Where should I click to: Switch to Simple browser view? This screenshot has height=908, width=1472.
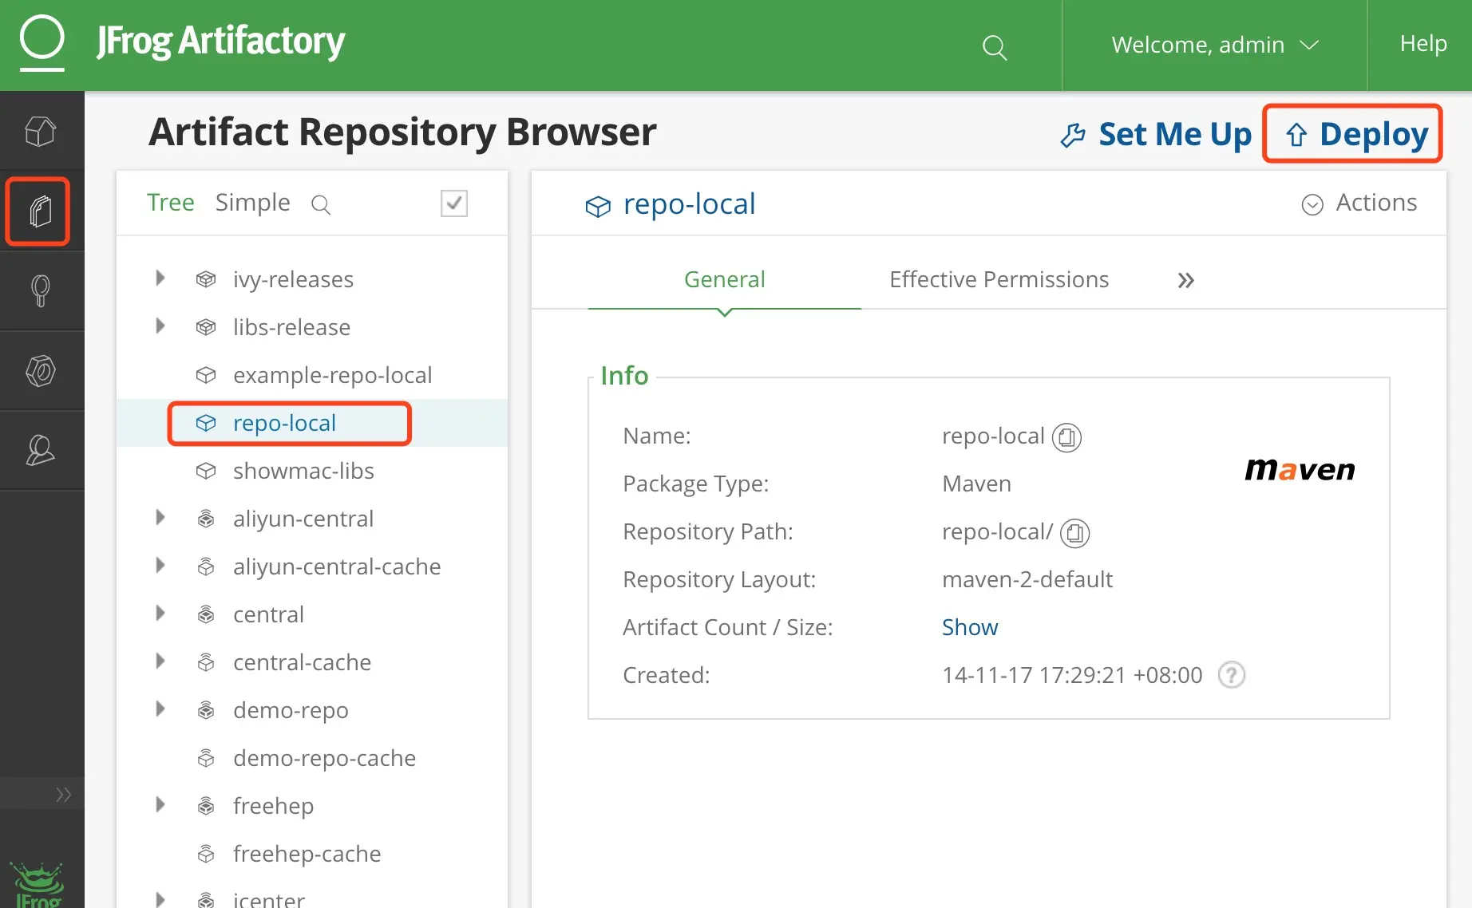tap(252, 203)
